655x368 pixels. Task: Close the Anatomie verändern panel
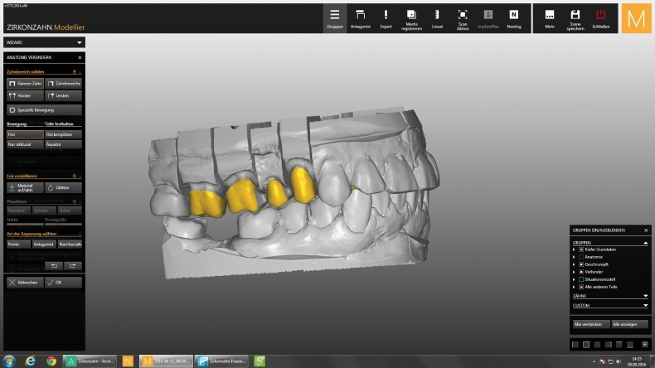tap(80, 57)
